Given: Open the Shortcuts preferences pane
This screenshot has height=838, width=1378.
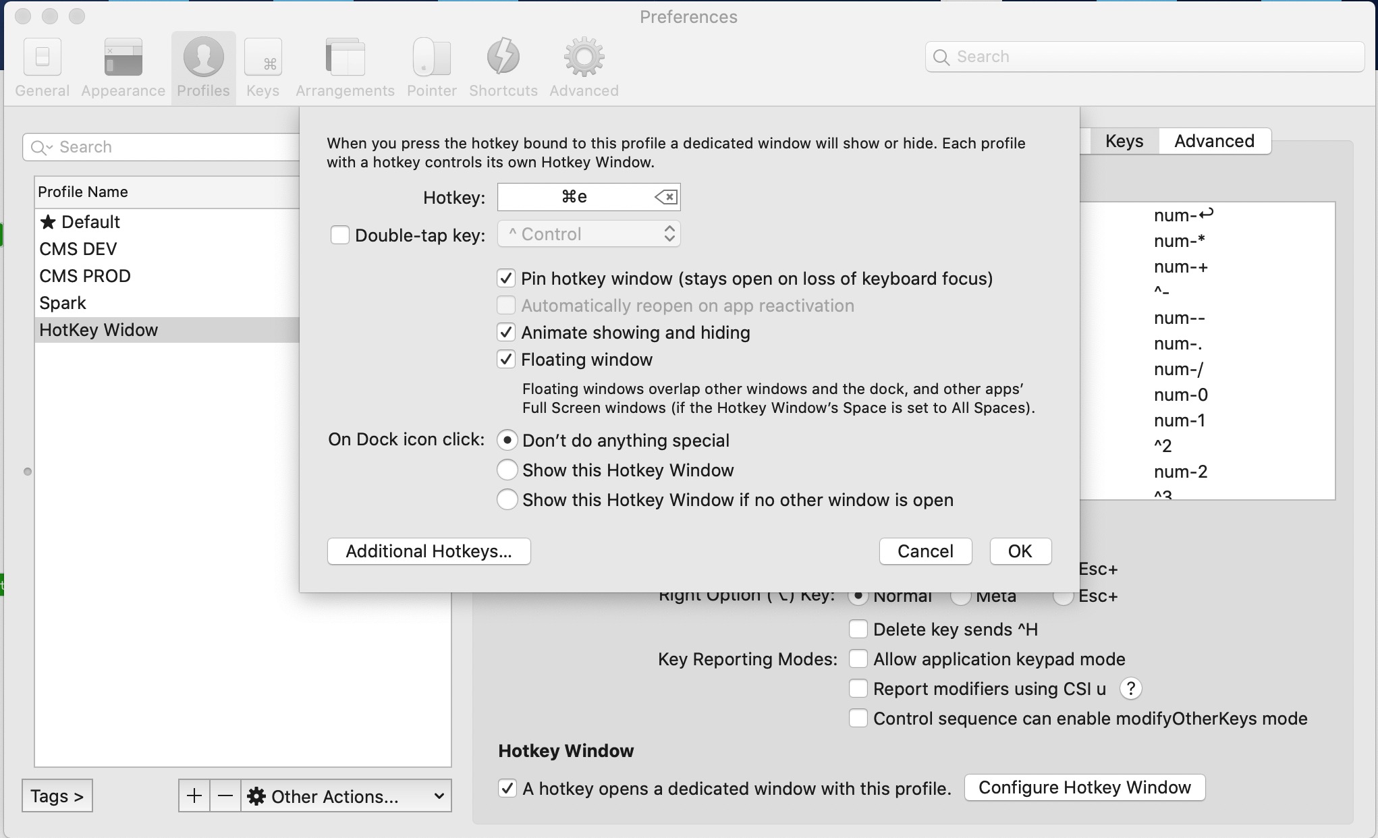Looking at the screenshot, I should tap(503, 67).
